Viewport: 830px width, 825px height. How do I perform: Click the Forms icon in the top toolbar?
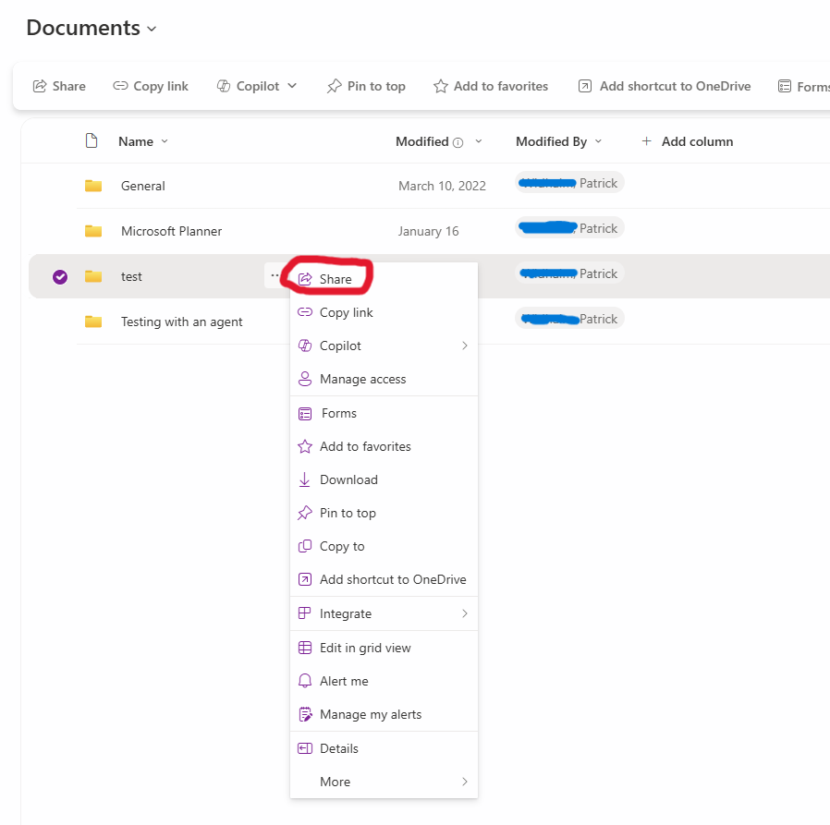[x=785, y=86]
